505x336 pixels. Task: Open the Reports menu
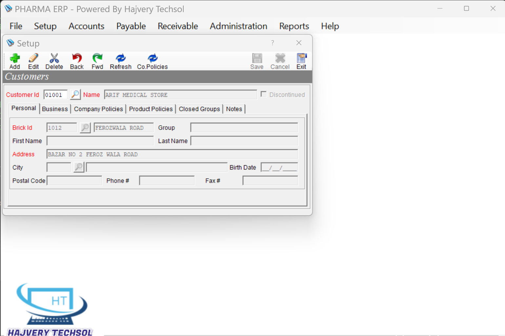coord(294,26)
